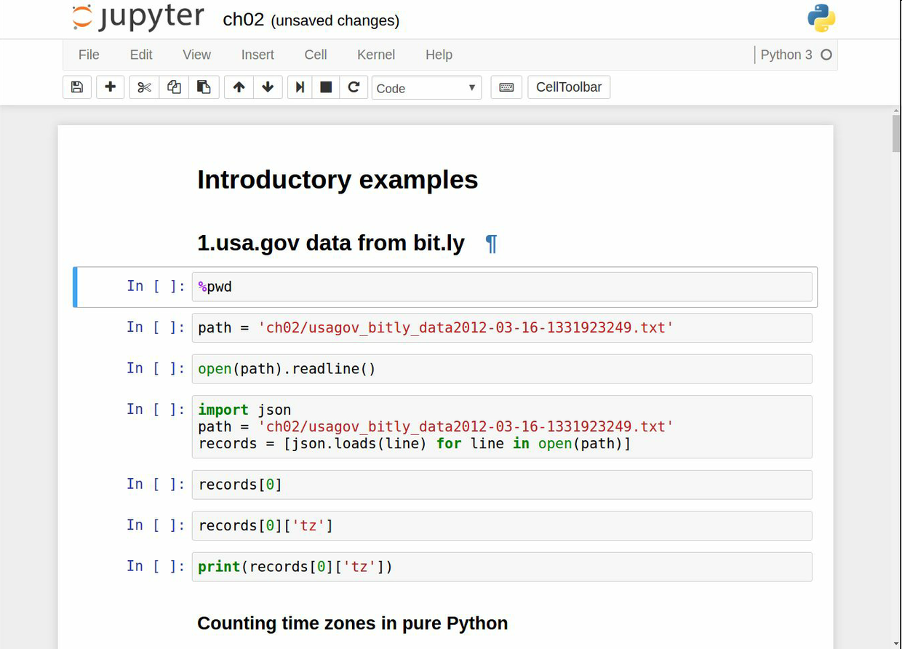The height and width of the screenshot is (649, 902).
Task: Open the Kernel menu
Action: (376, 55)
